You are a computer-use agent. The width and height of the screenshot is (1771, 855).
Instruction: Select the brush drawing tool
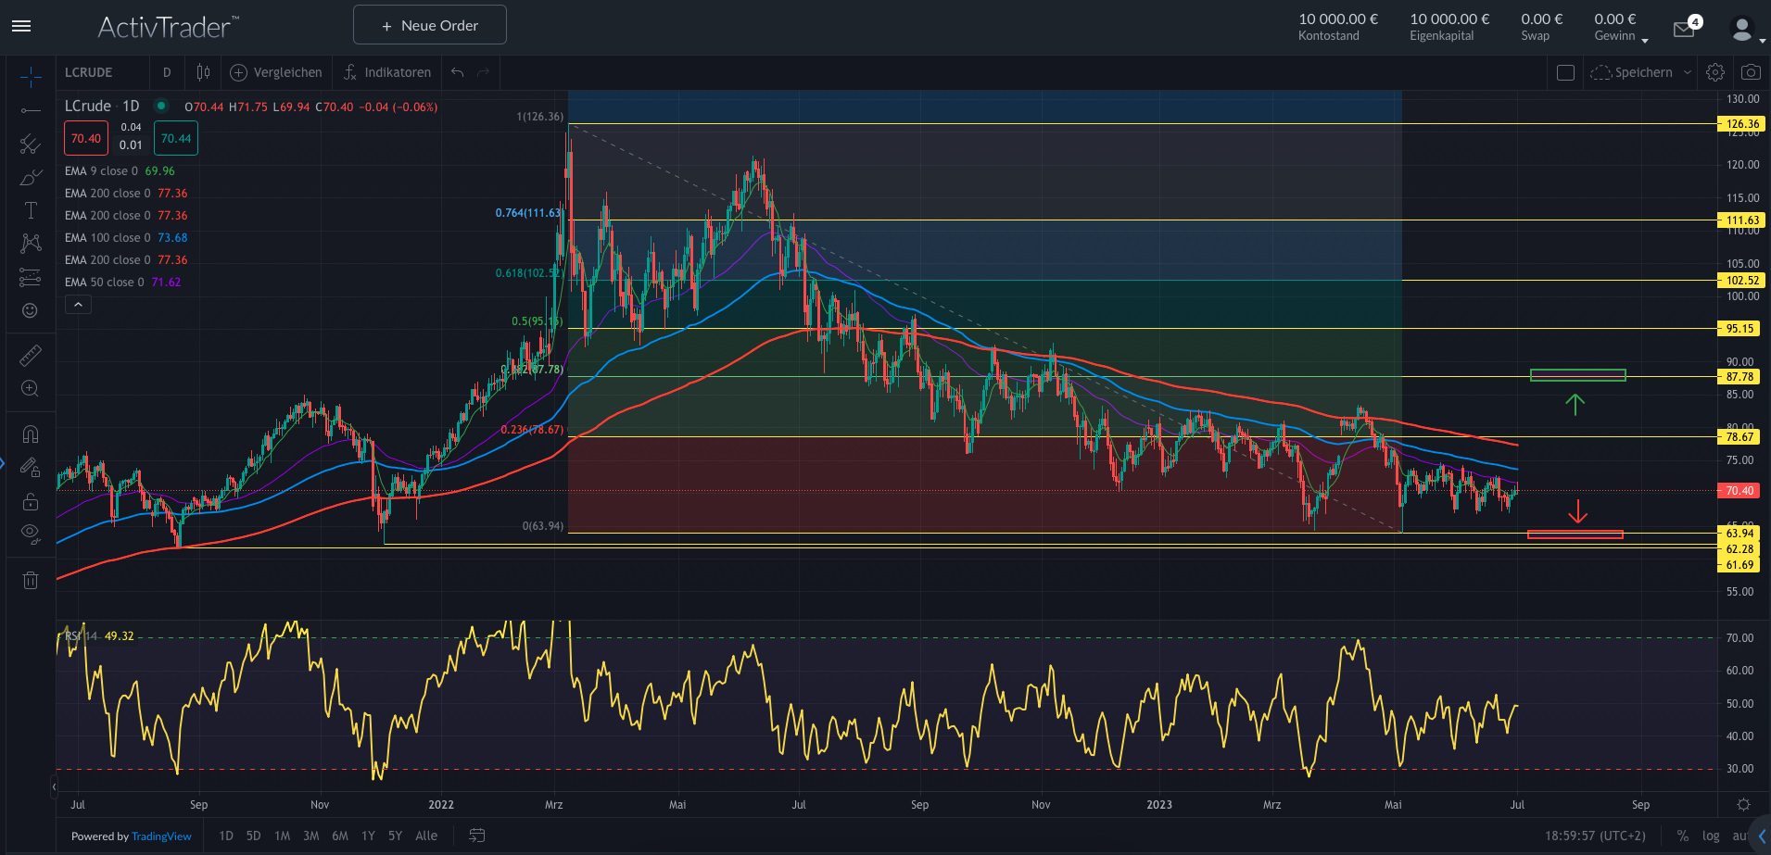click(x=31, y=177)
